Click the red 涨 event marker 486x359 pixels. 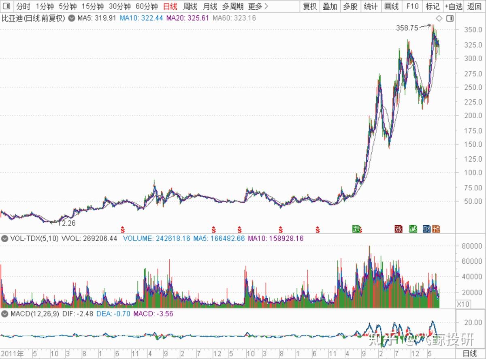click(399, 229)
